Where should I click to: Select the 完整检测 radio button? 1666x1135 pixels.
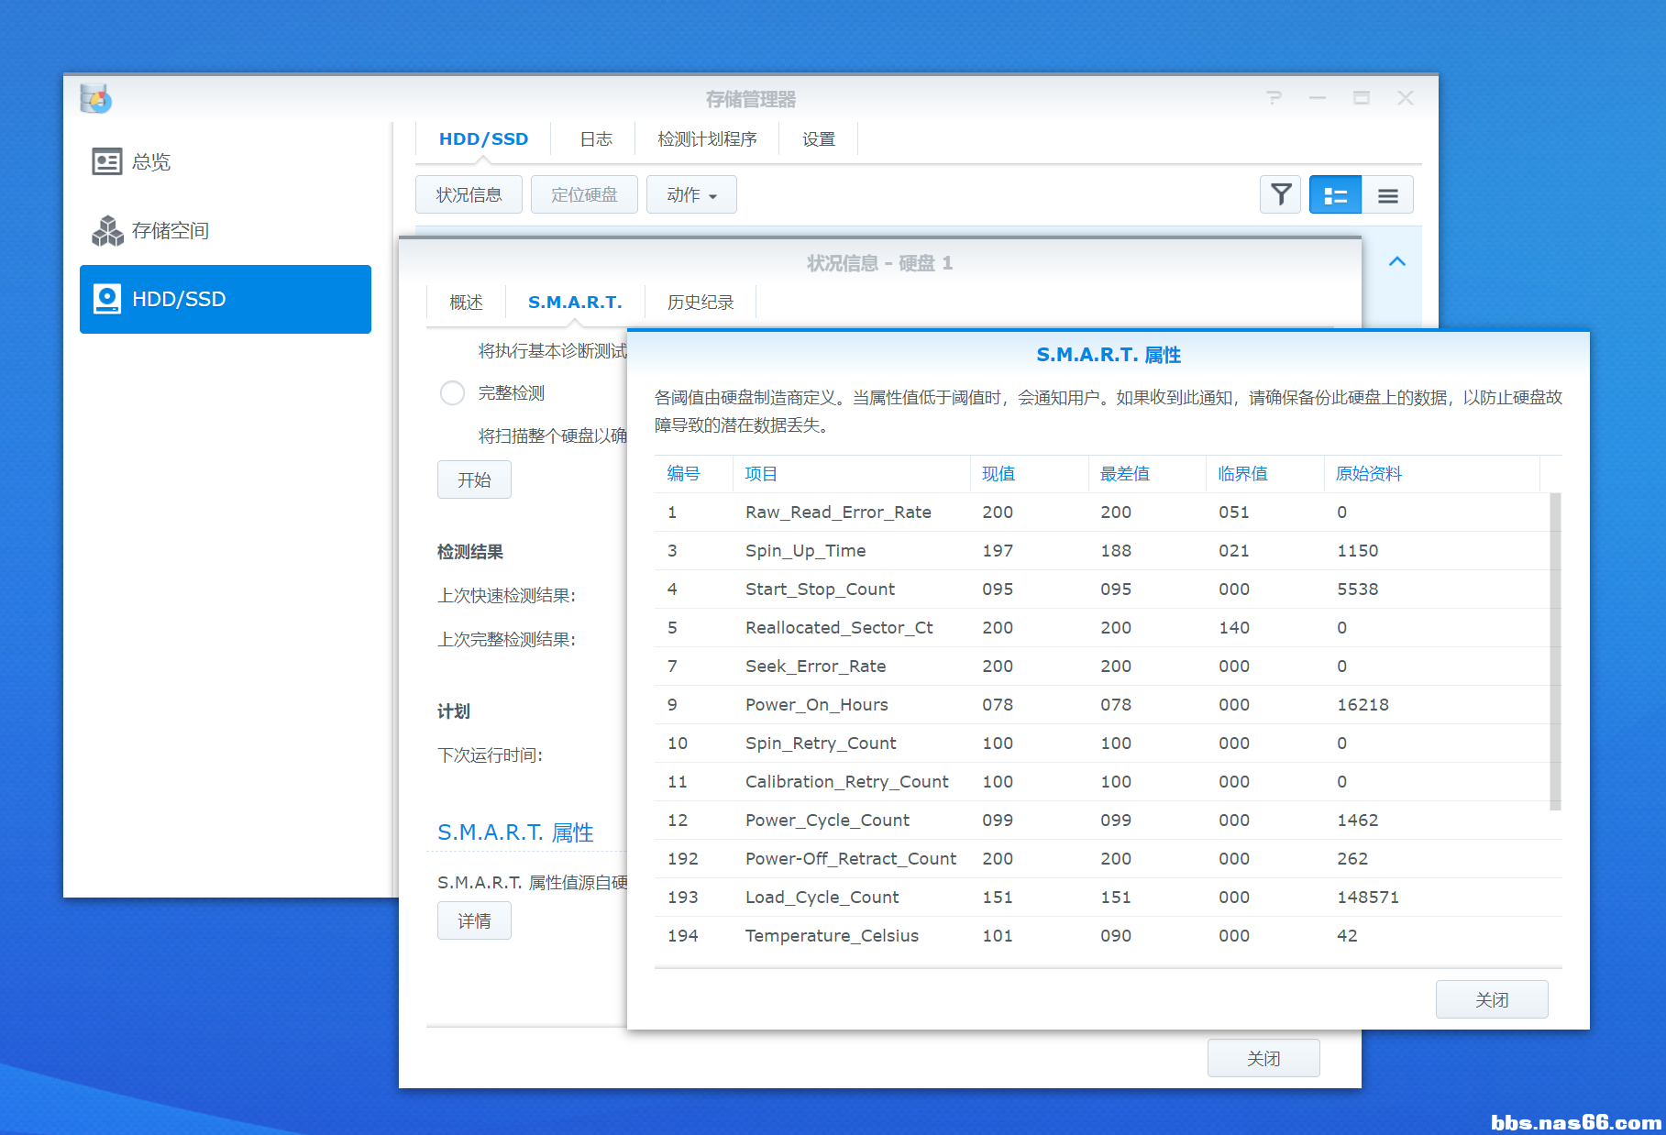452,393
